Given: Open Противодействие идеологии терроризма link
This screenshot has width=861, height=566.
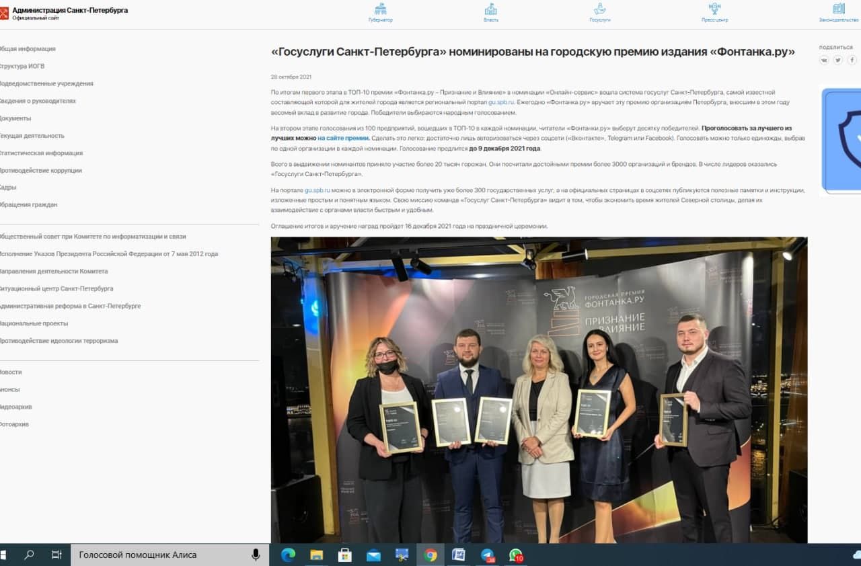Looking at the screenshot, I should point(59,341).
